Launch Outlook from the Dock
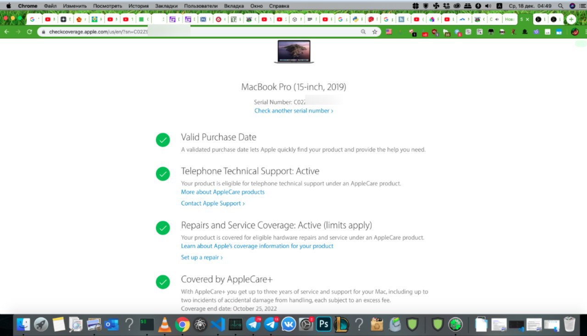The image size is (587, 336). (x=111, y=325)
